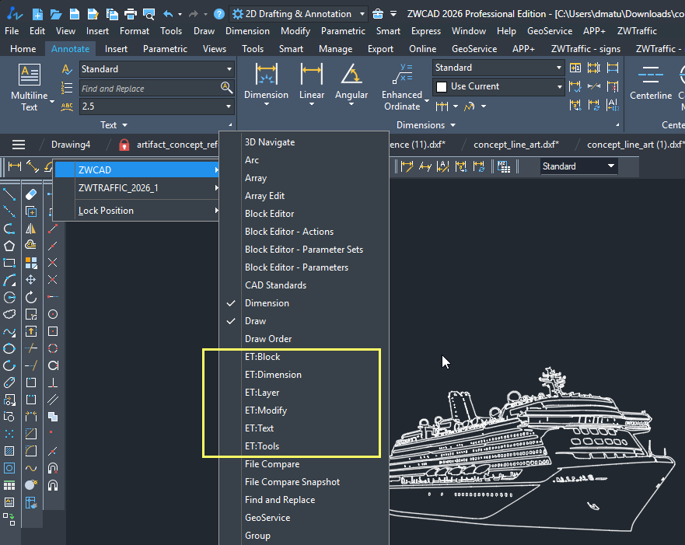The height and width of the screenshot is (545, 685).
Task: Click the blue Help question mark icon
Action: click(219, 14)
